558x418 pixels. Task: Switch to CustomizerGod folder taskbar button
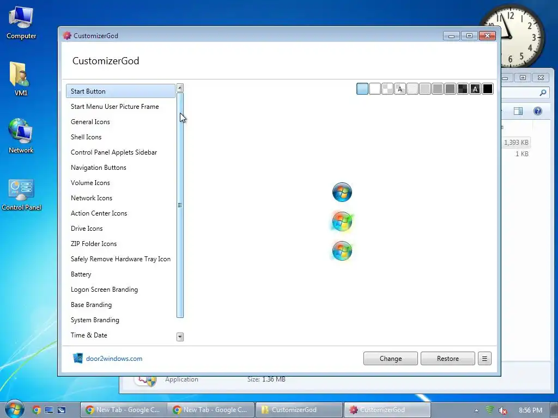click(299, 410)
